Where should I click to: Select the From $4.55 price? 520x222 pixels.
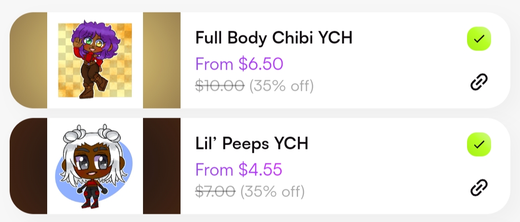tap(238, 170)
